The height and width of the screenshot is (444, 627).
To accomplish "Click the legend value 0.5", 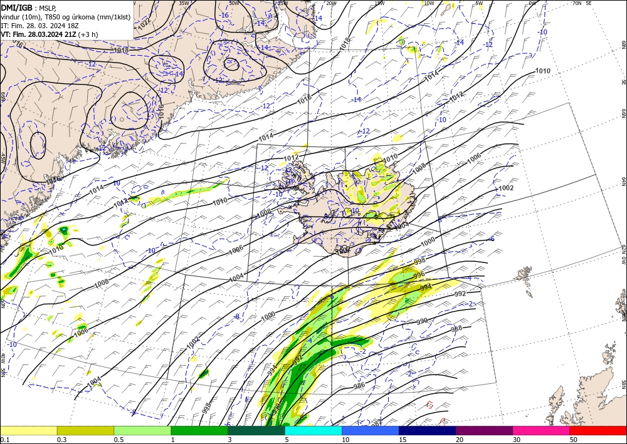I will [118, 439].
